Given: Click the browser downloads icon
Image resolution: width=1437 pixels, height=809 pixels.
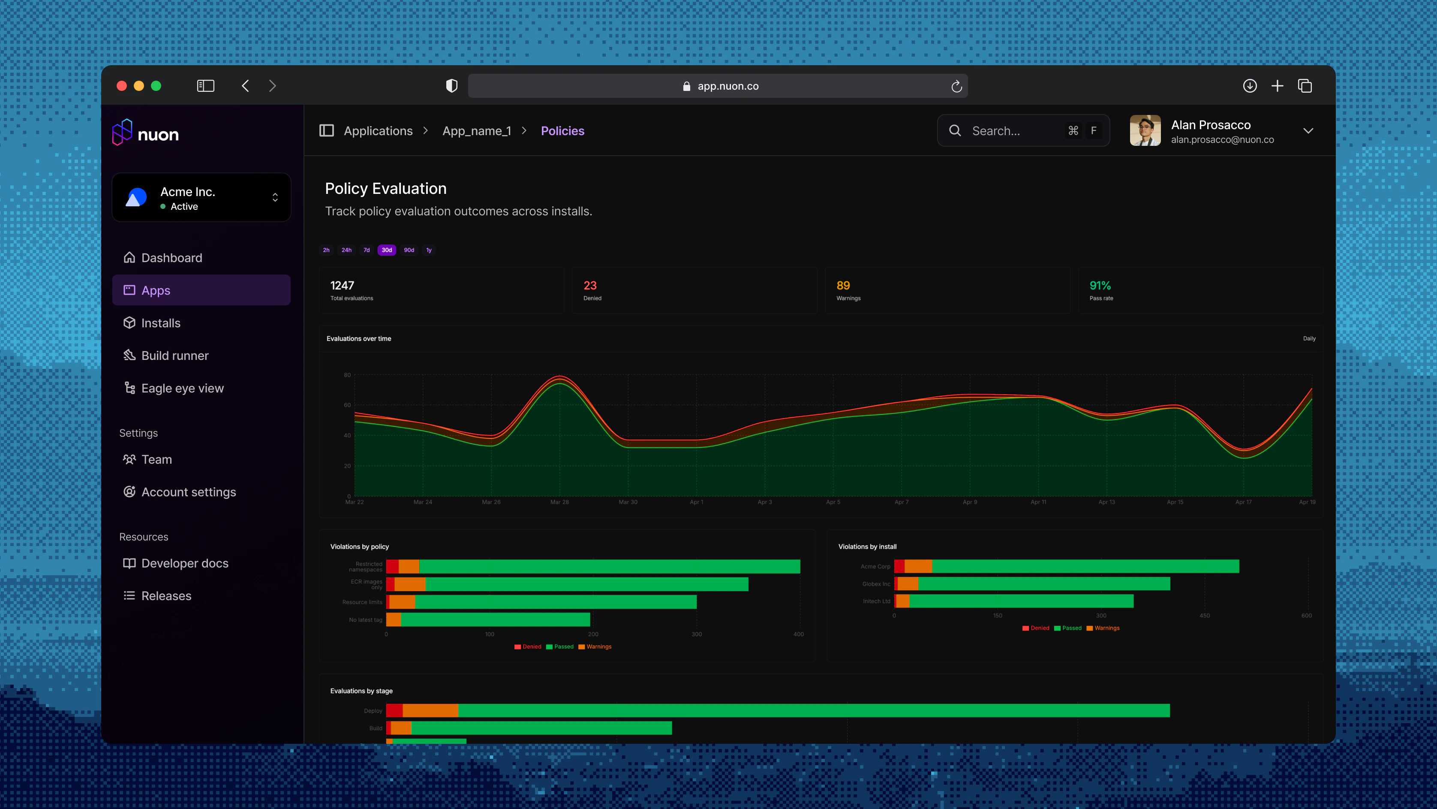Looking at the screenshot, I should point(1250,86).
